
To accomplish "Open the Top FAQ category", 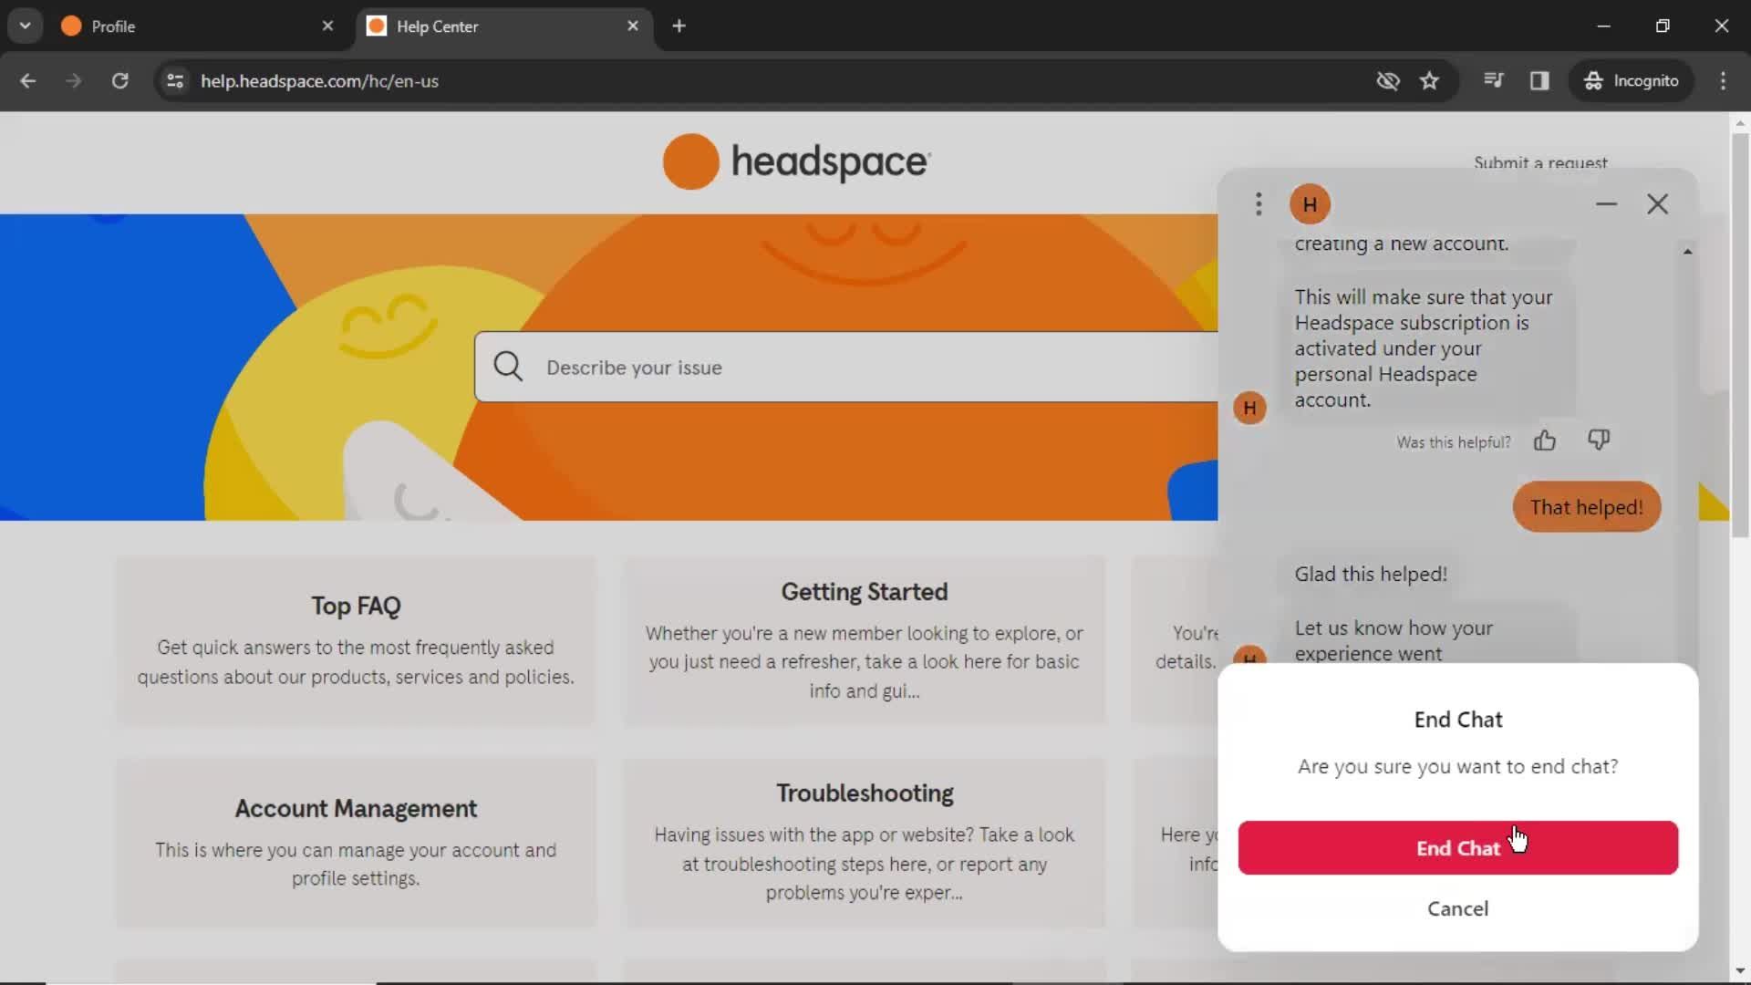I will (356, 640).
